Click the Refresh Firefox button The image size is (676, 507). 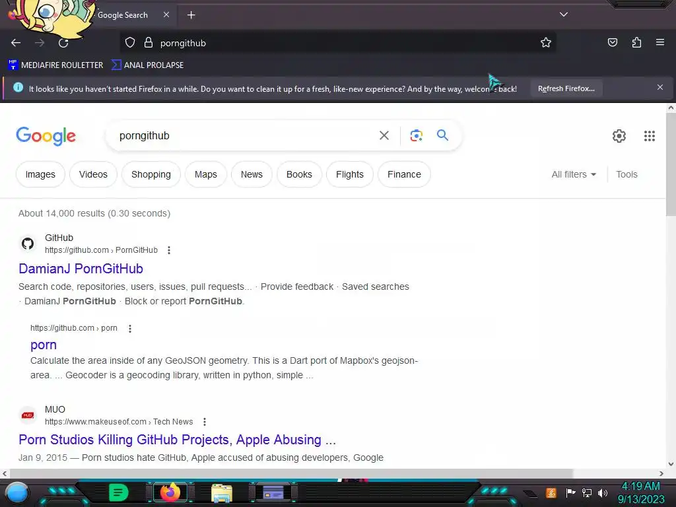[566, 88]
